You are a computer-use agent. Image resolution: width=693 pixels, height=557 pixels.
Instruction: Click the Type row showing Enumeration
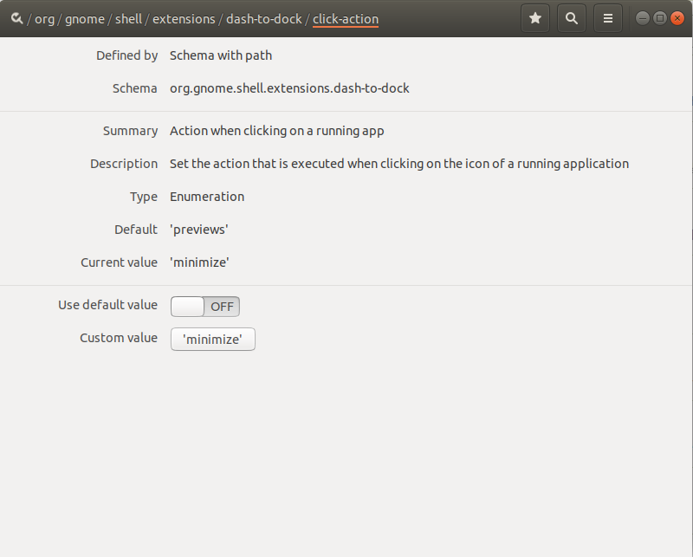point(206,196)
